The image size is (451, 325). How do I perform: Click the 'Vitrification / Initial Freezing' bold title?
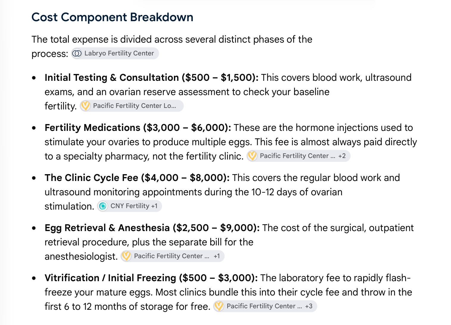[x=111, y=278]
